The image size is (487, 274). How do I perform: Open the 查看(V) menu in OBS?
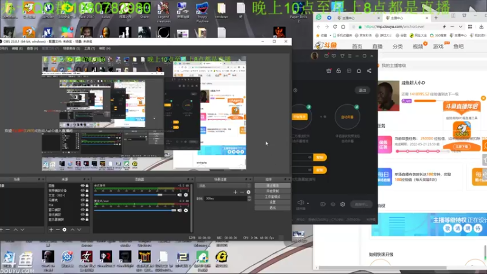coord(32,49)
